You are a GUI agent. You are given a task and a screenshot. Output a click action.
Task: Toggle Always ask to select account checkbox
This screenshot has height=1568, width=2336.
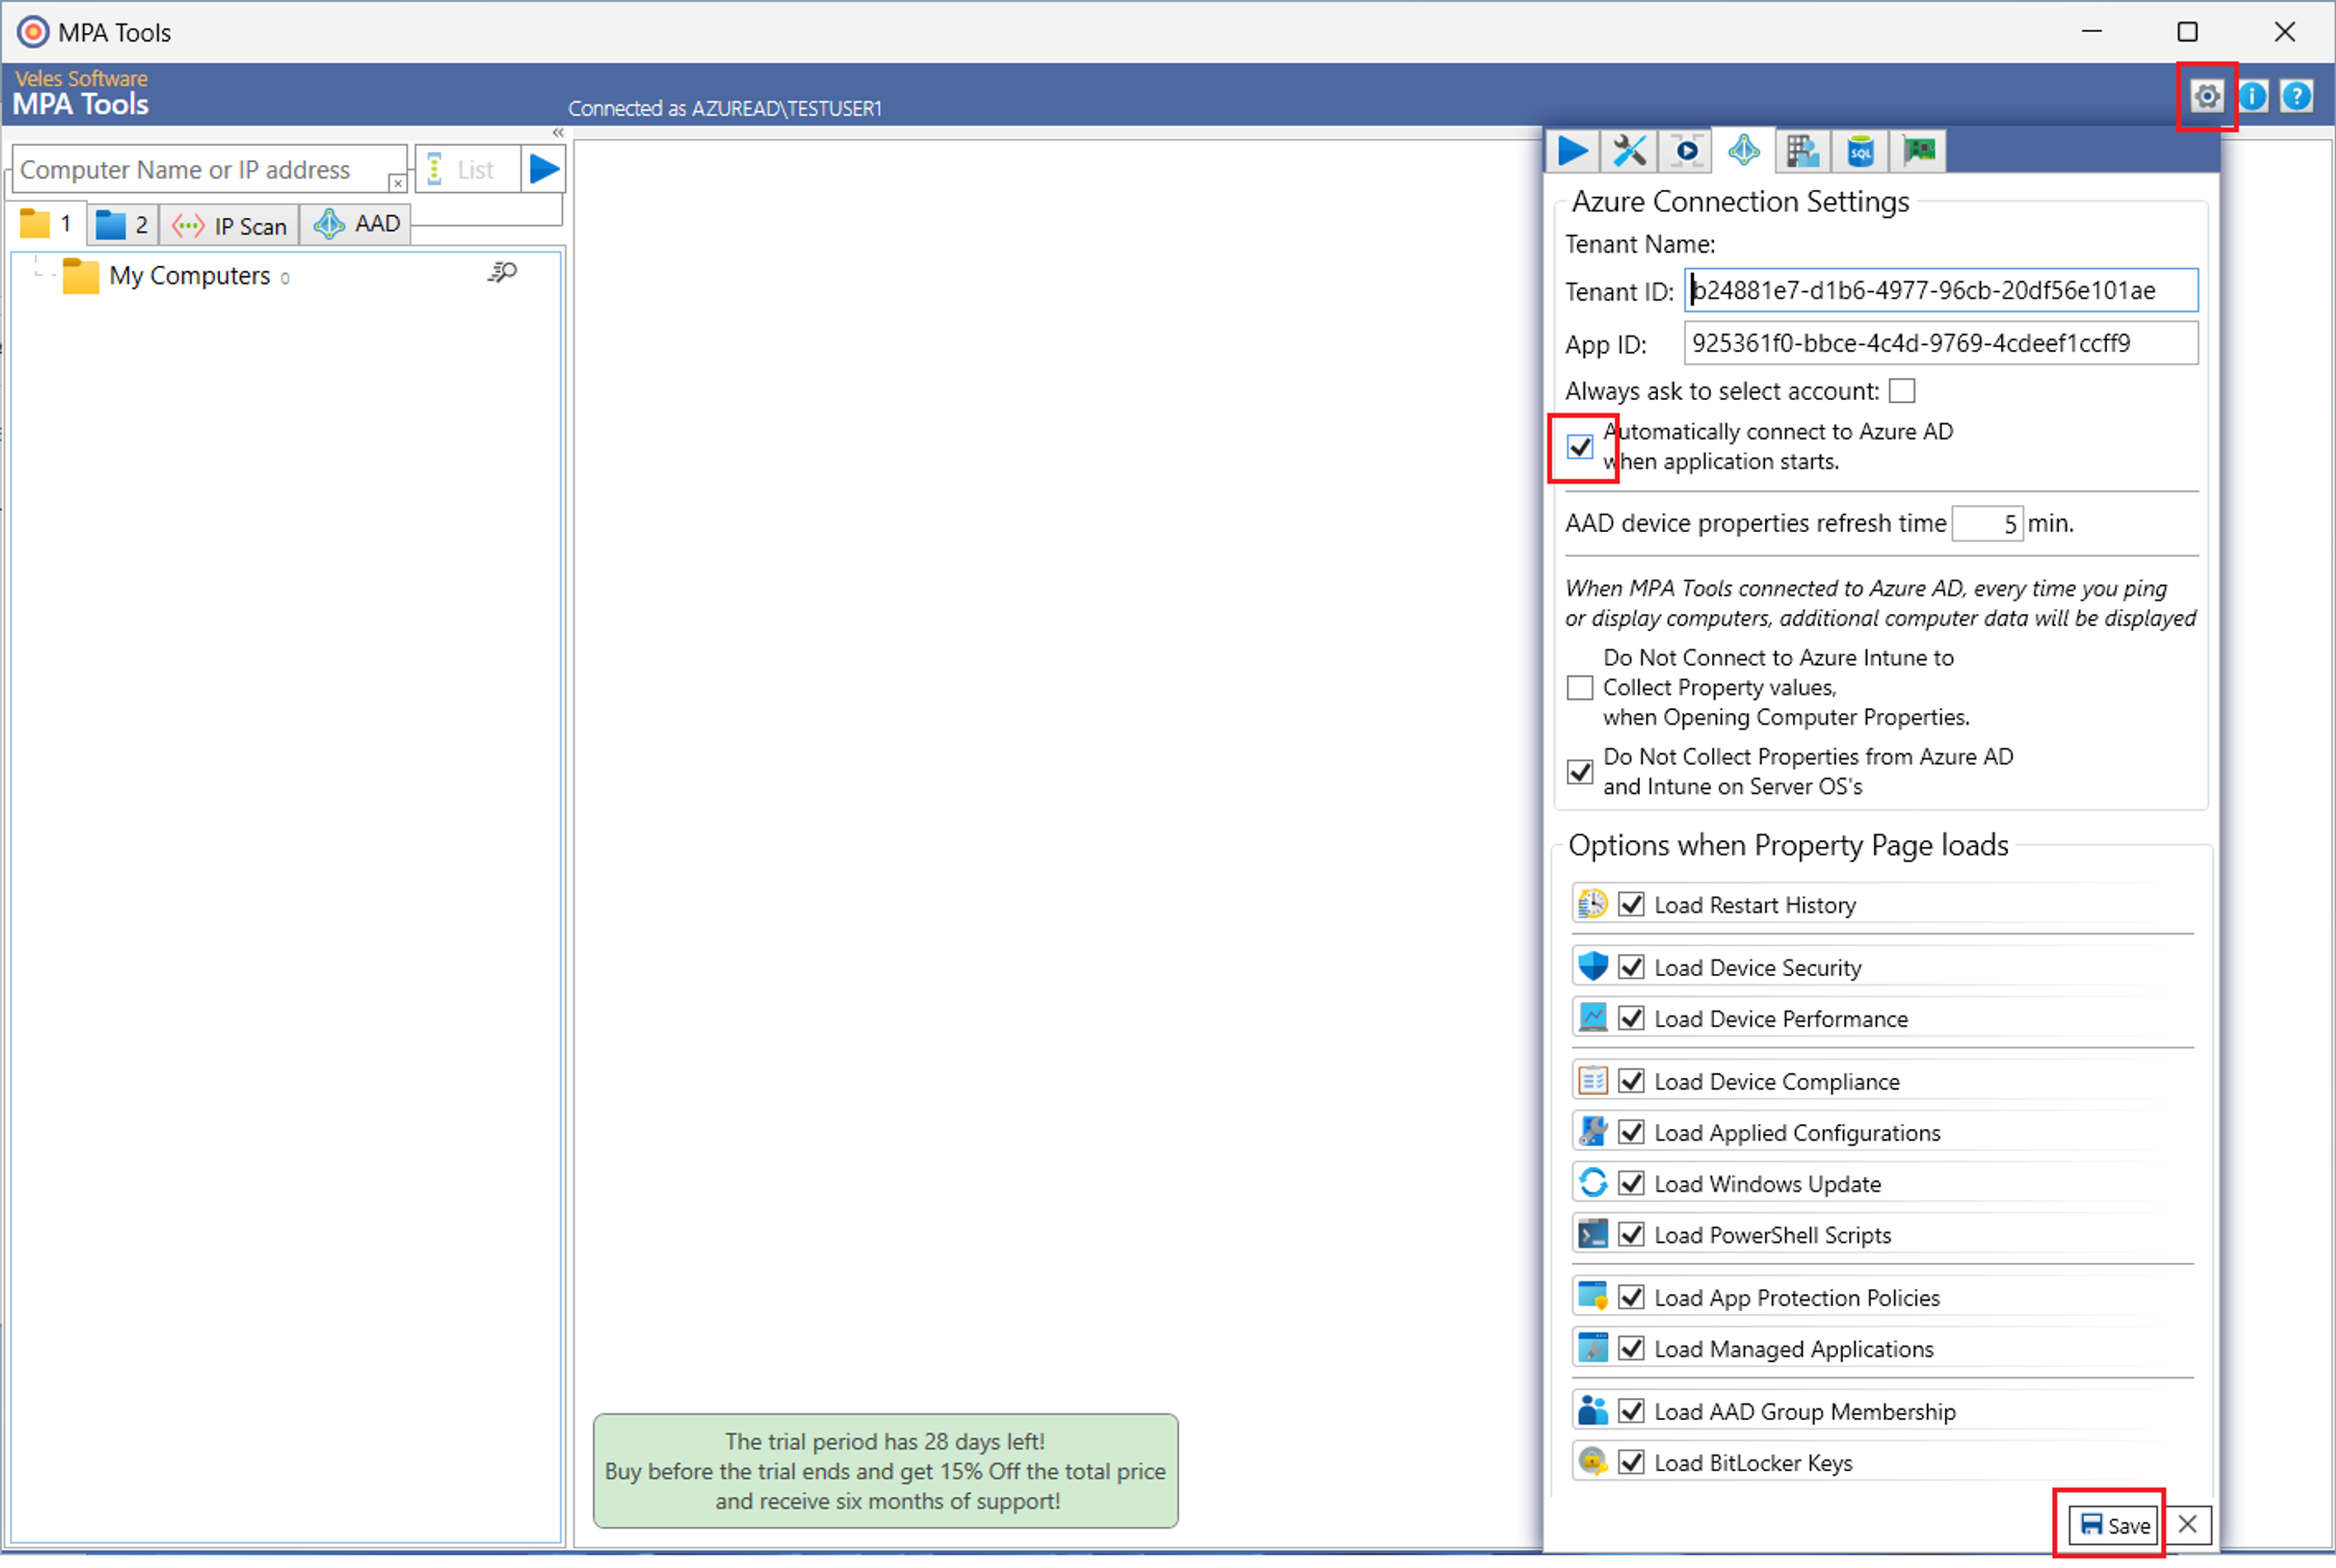(x=1901, y=391)
